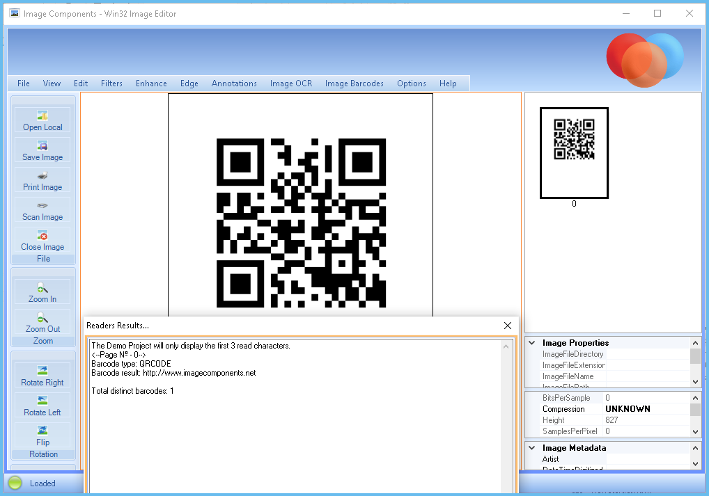
Task: Close the Readers Results dialog
Action: pyautogui.click(x=508, y=326)
